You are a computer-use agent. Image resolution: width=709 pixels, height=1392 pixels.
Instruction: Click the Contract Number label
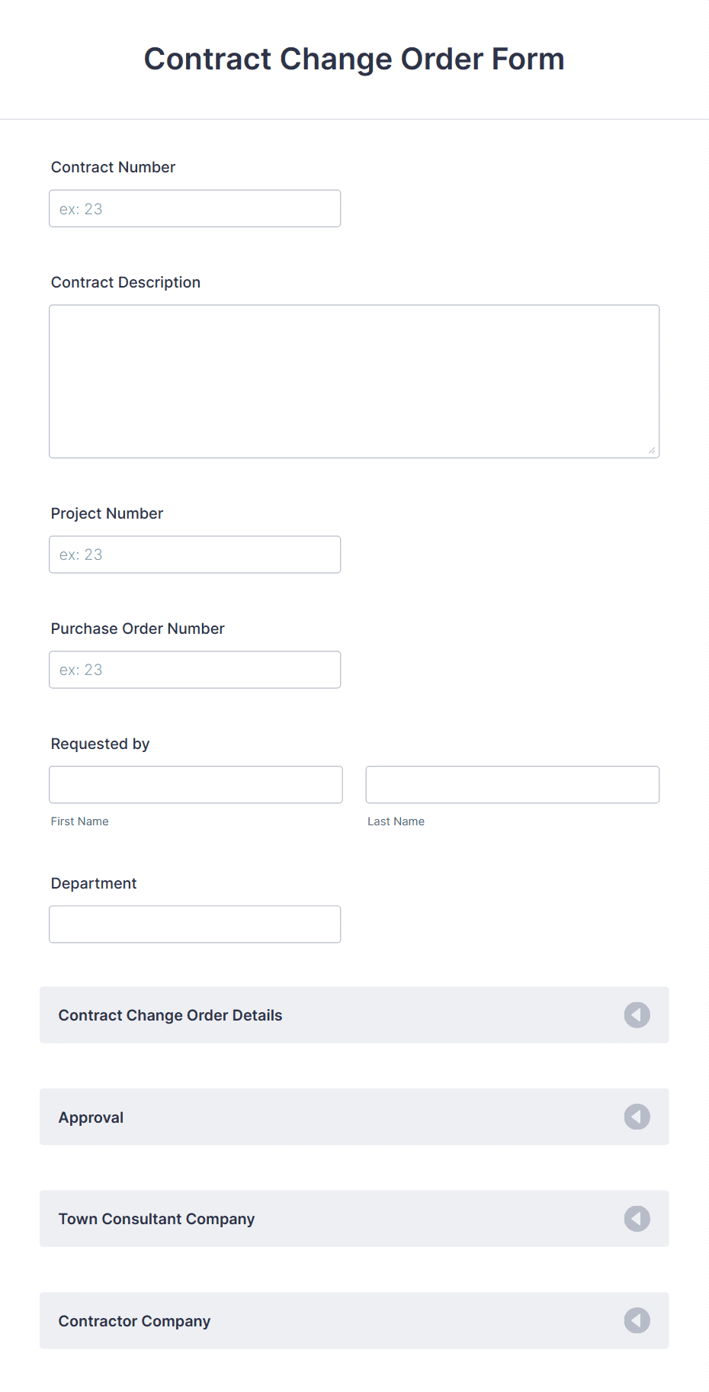point(113,167)
